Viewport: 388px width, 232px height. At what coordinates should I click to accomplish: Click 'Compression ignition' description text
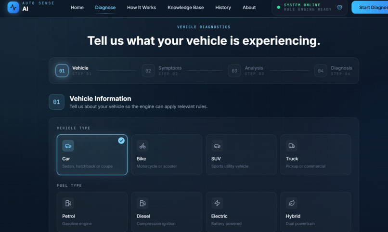pos(156,224)
